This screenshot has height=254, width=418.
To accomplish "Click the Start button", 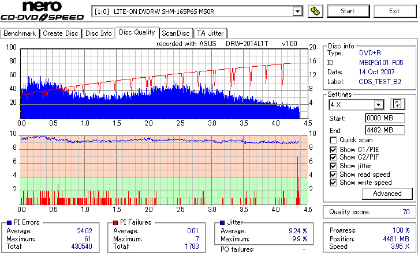I will click(x=348, y=11).
